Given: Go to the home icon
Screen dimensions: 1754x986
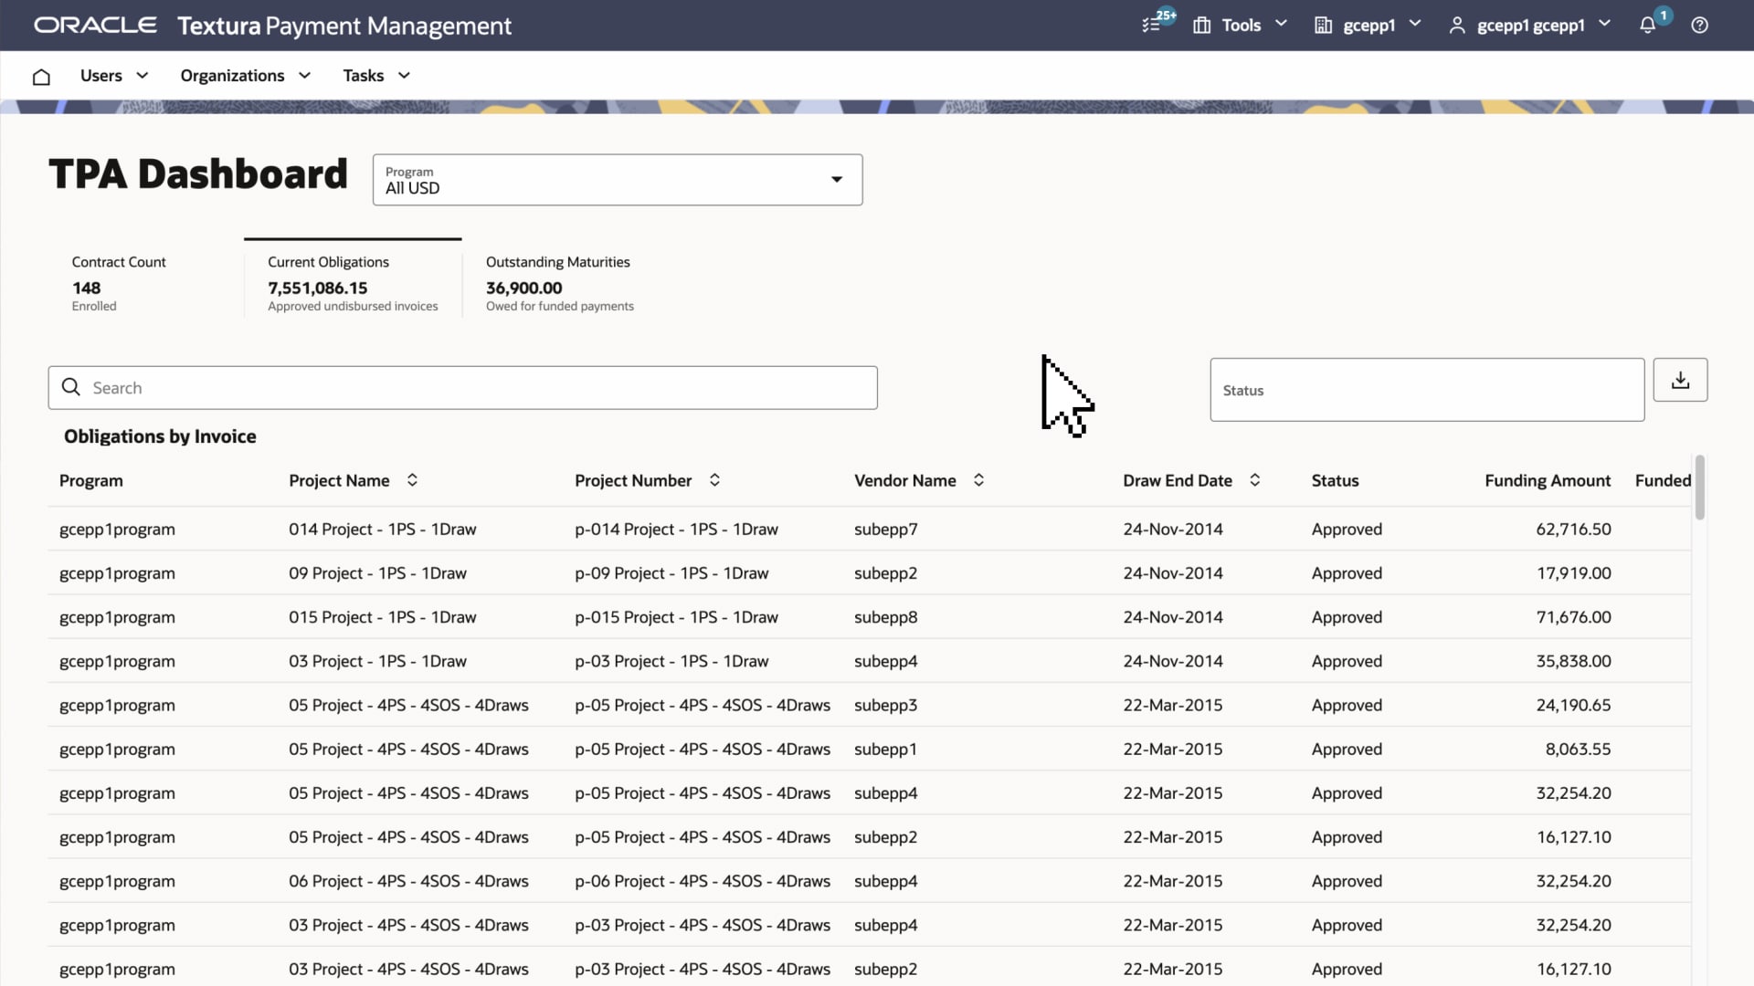Looking at the screenshot, I should tap(41, 77).
